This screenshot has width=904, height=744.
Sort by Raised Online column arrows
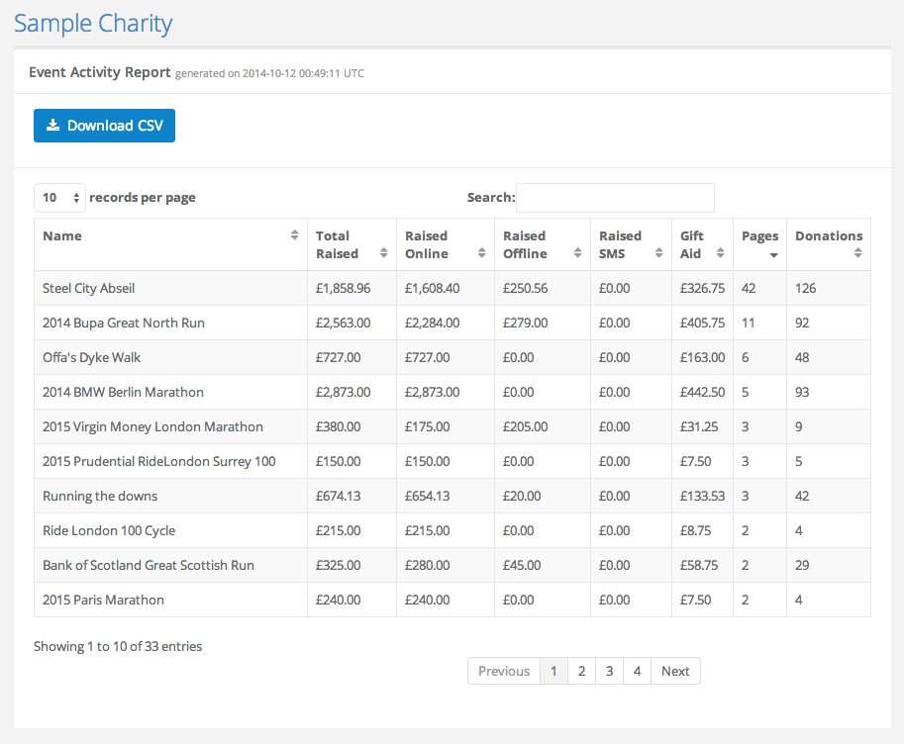(481, 253)
